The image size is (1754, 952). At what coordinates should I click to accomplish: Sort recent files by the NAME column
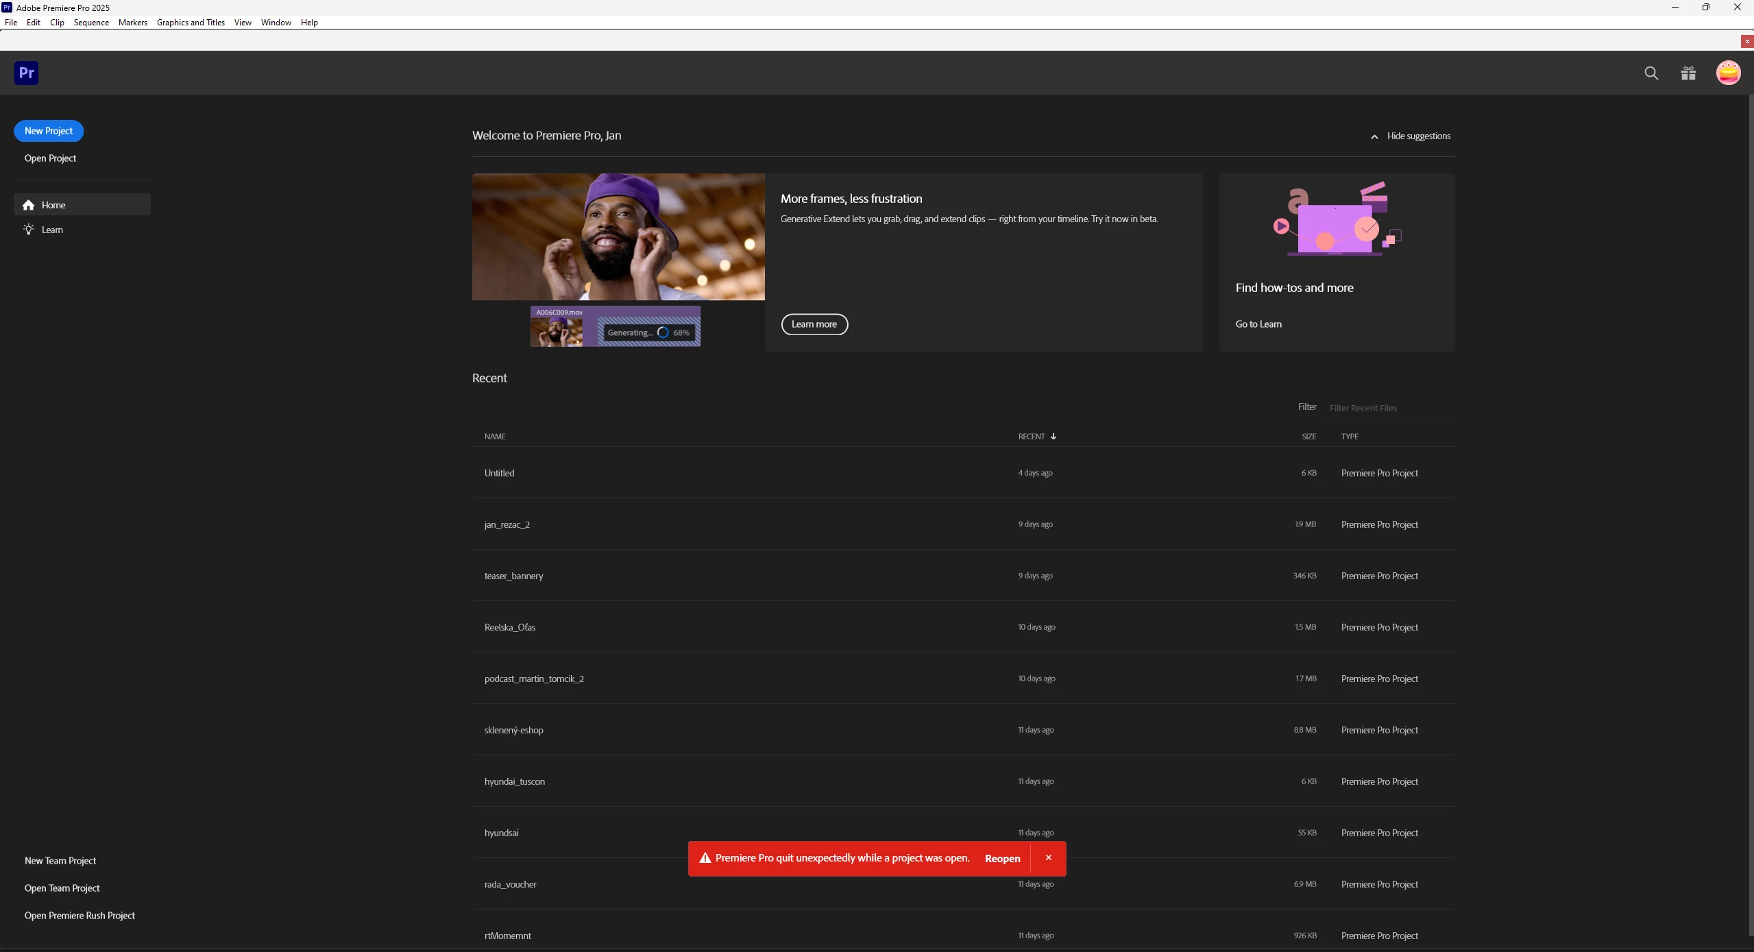(x=494, y=437)
